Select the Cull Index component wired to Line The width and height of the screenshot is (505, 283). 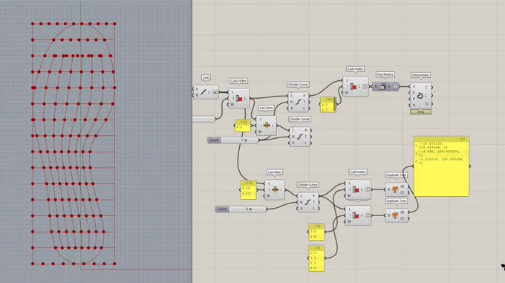(x=238, y=99)
